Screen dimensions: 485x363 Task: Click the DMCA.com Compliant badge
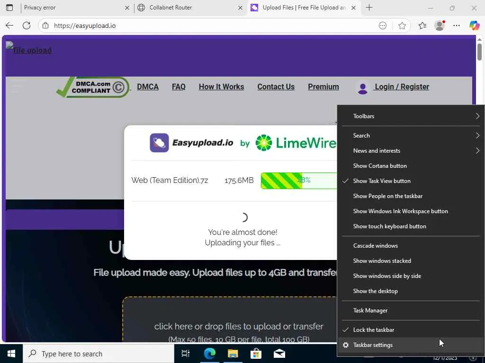point(93,87)
